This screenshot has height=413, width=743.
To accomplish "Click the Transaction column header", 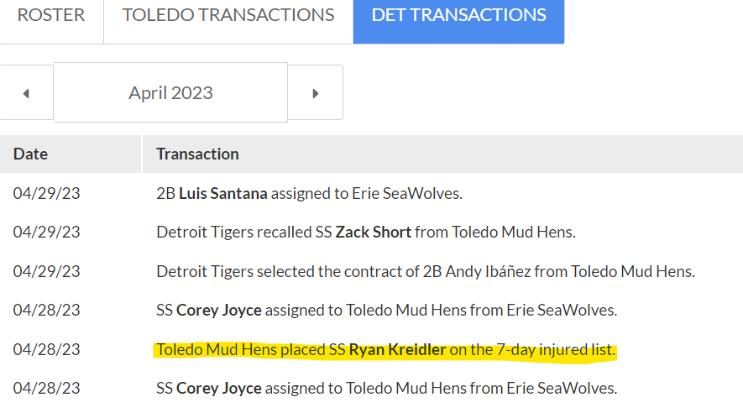I will tap(197, 154).
